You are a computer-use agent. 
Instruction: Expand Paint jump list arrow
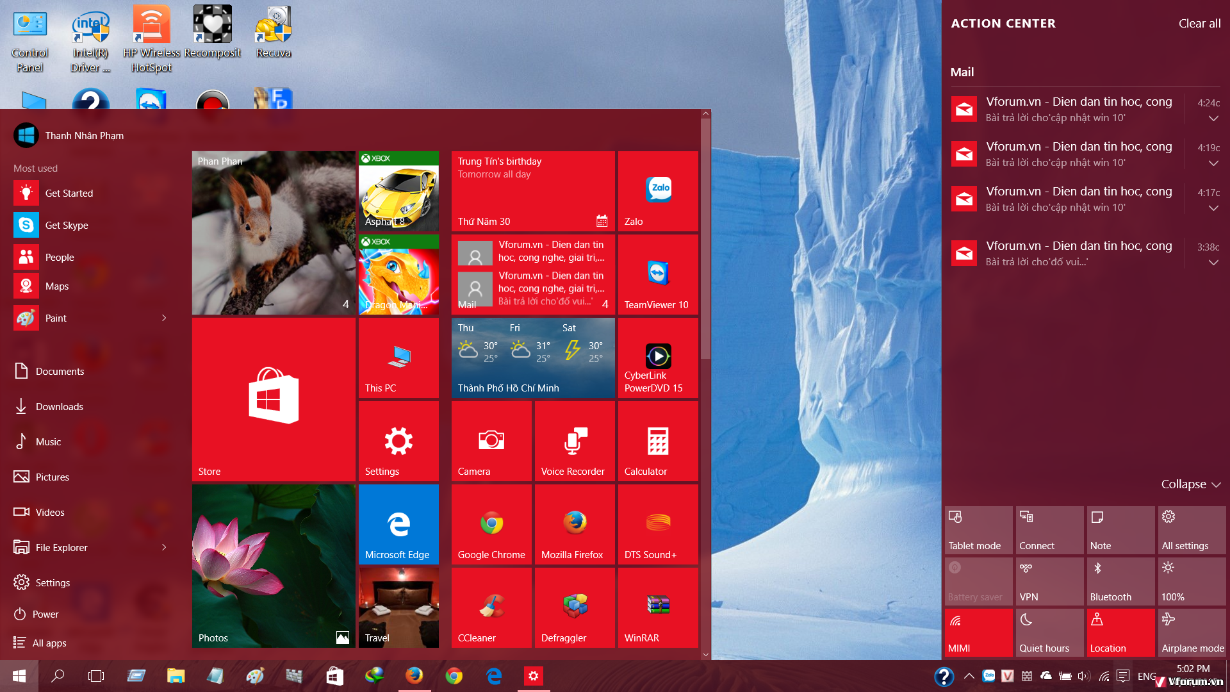164,318
